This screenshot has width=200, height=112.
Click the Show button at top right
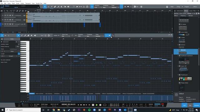pyautogui.click(x=195, y=7)
